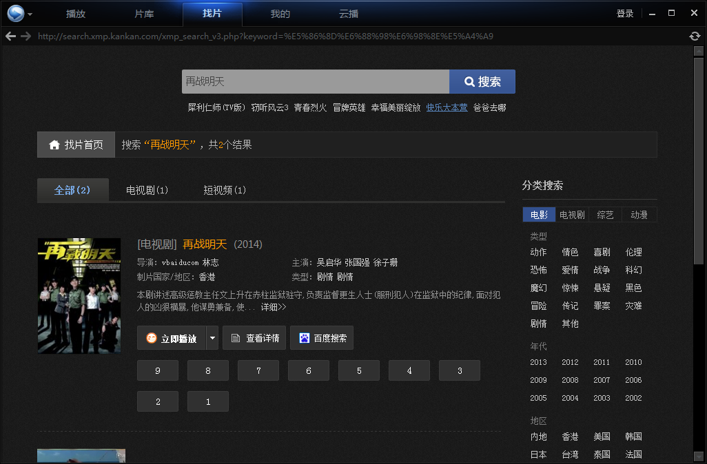Click the 登录 link at top right
The width and height of the screenshot is (707, 464).
(624, 13)
